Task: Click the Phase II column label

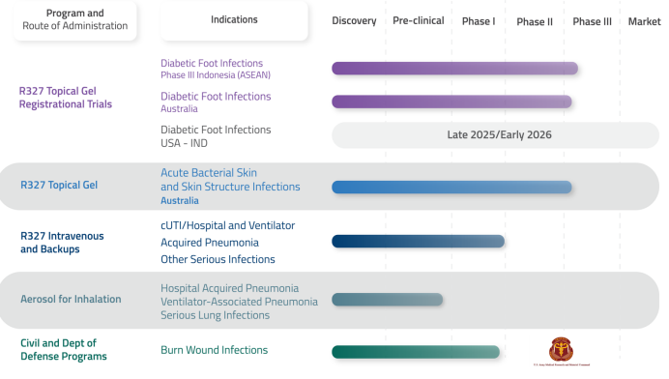Action: click(535, 22)
